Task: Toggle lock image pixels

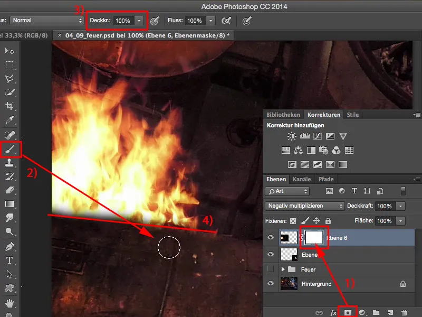Action: [305, 221]
